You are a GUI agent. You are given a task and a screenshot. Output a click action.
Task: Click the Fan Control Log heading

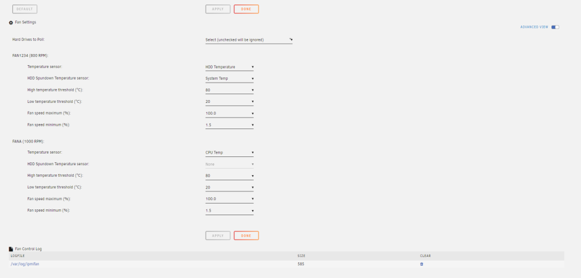pos(28,249)
